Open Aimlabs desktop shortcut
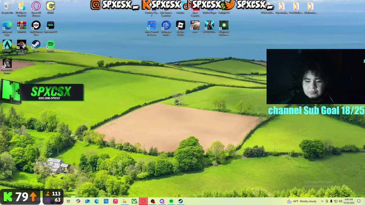 pos(7,46)
